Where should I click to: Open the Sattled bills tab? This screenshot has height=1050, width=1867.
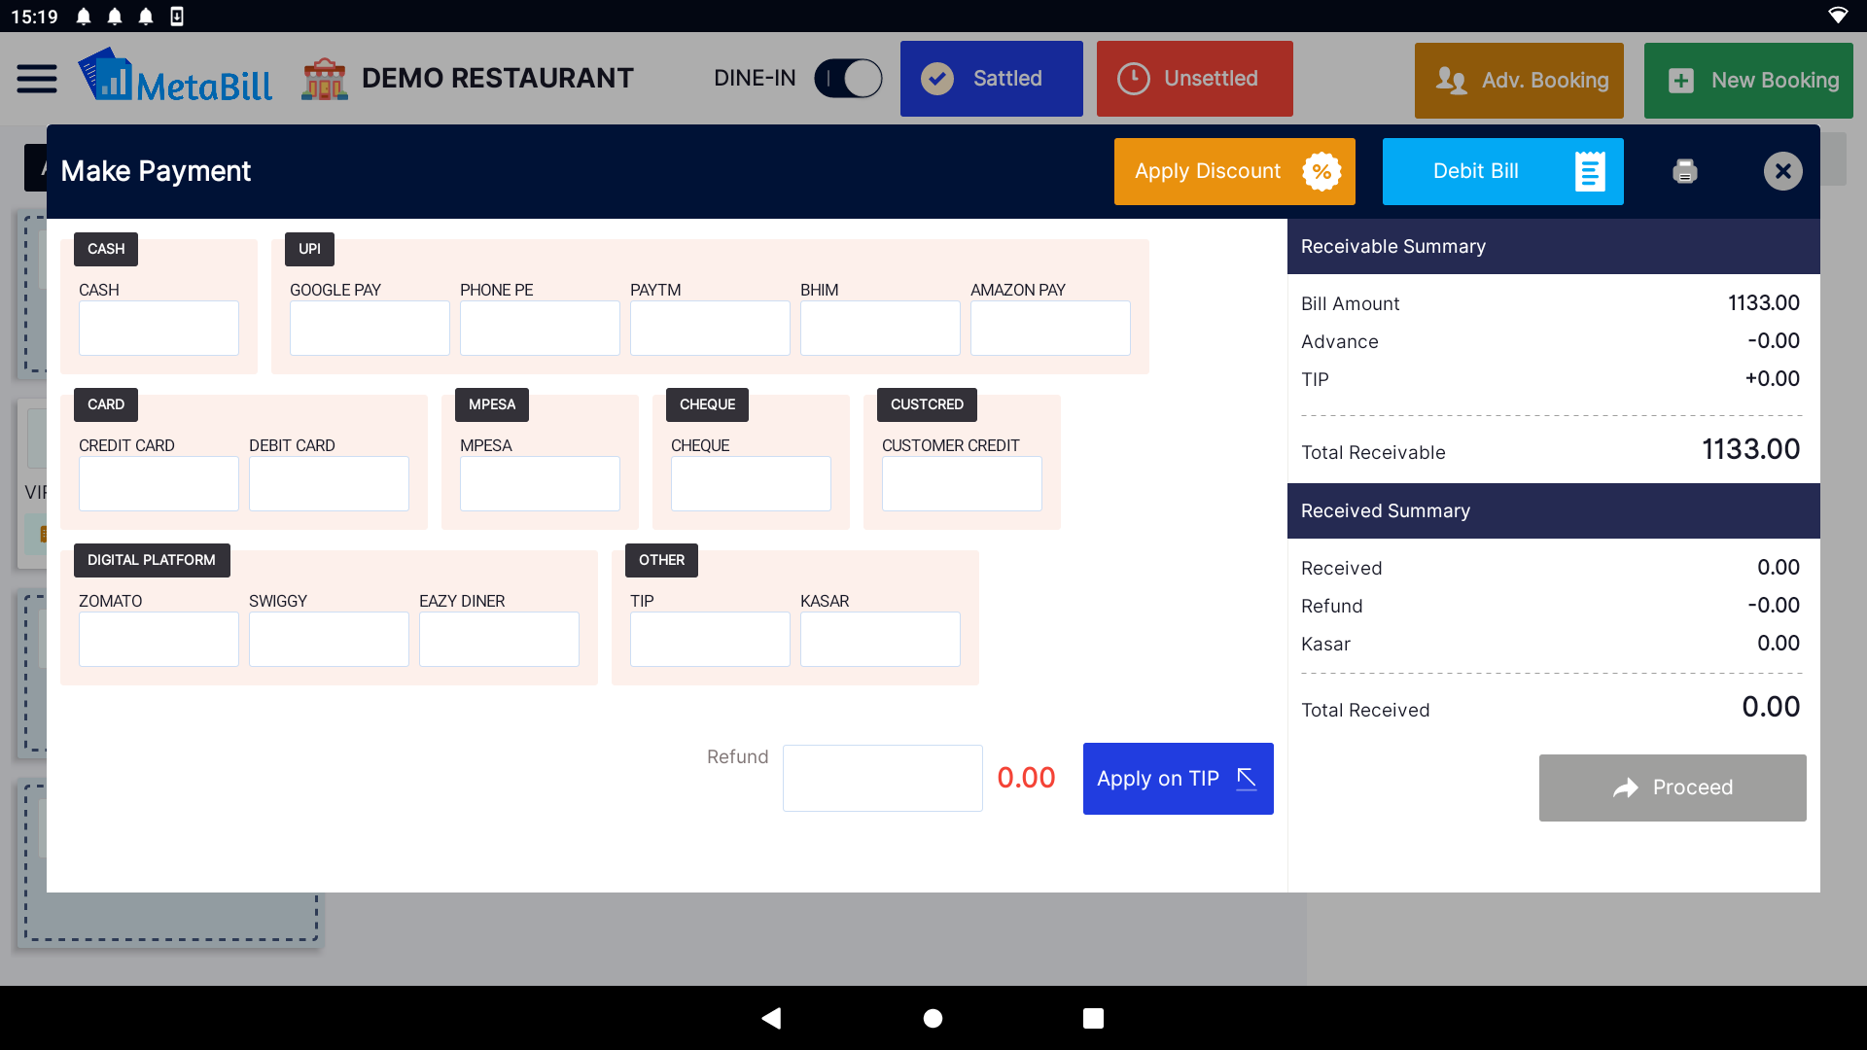click(x=991, y=79)
